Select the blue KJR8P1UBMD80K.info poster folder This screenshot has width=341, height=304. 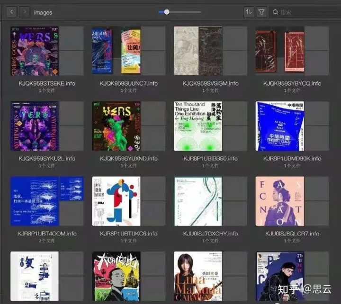coord(292,126)
